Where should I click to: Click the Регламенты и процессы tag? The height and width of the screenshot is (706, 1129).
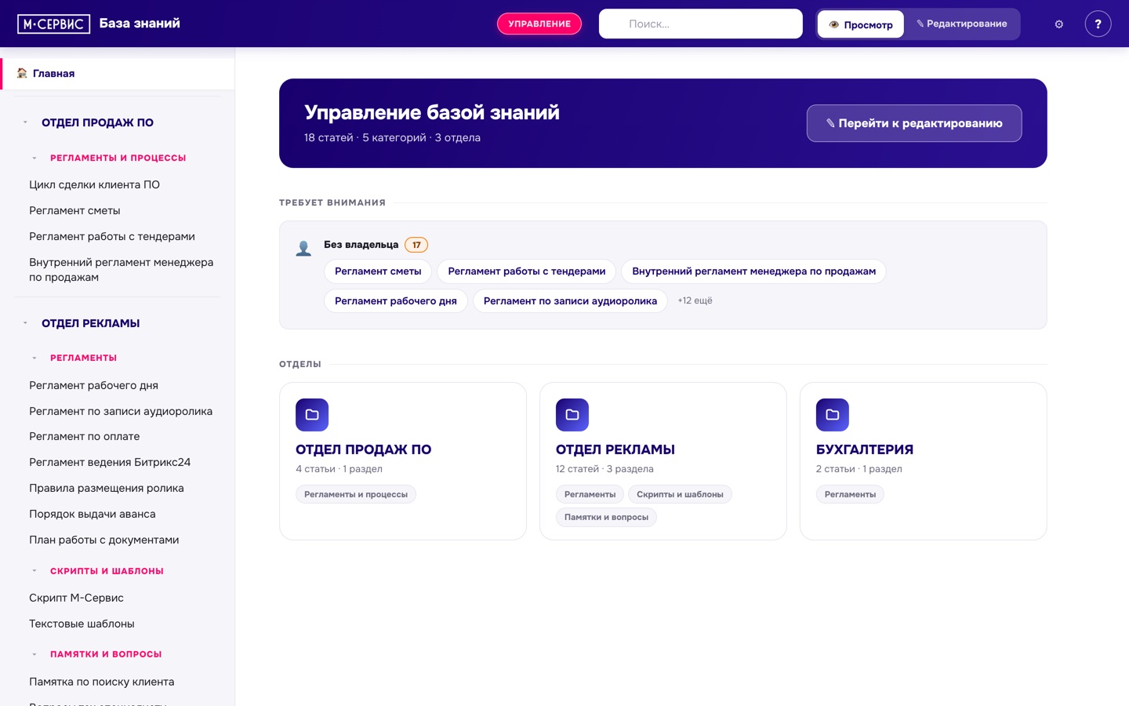356,494
